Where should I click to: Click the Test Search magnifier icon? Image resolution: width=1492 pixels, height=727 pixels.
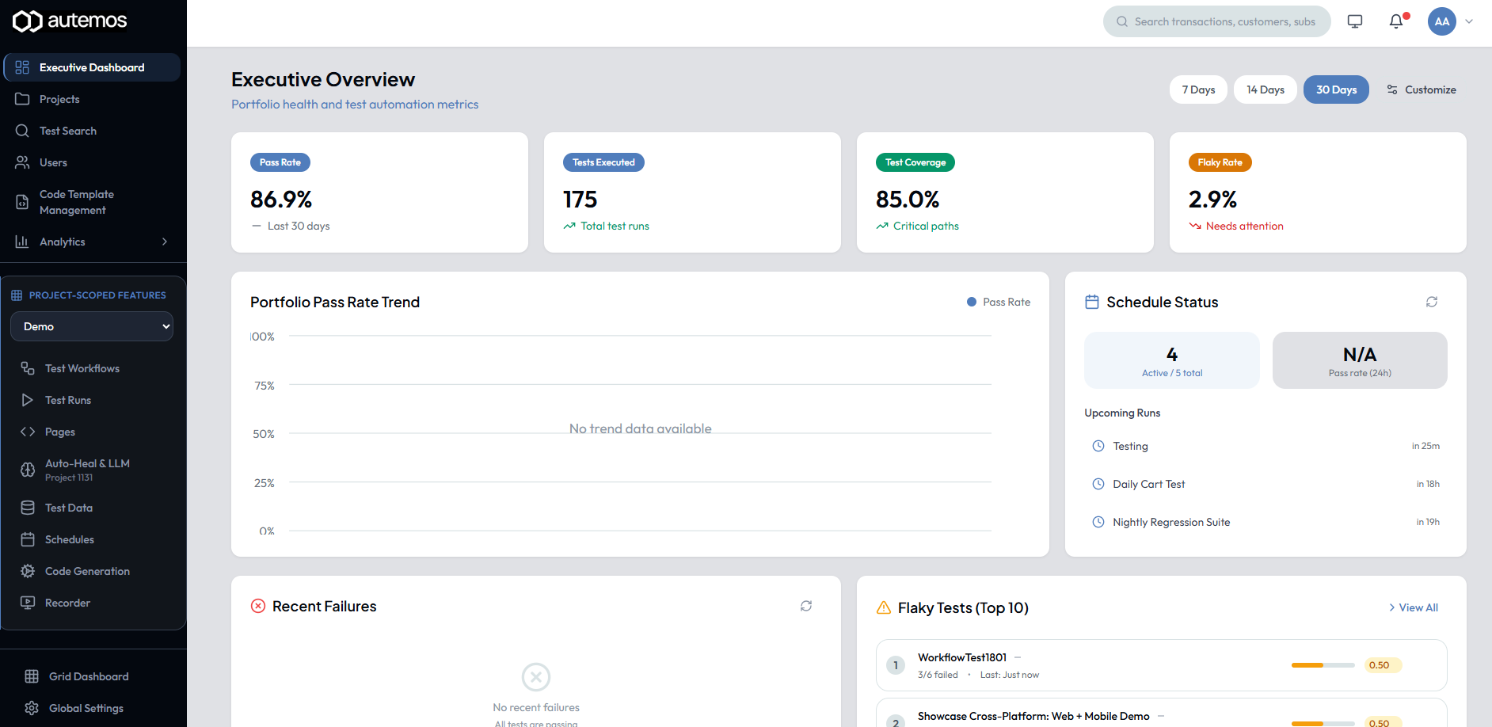22,131
